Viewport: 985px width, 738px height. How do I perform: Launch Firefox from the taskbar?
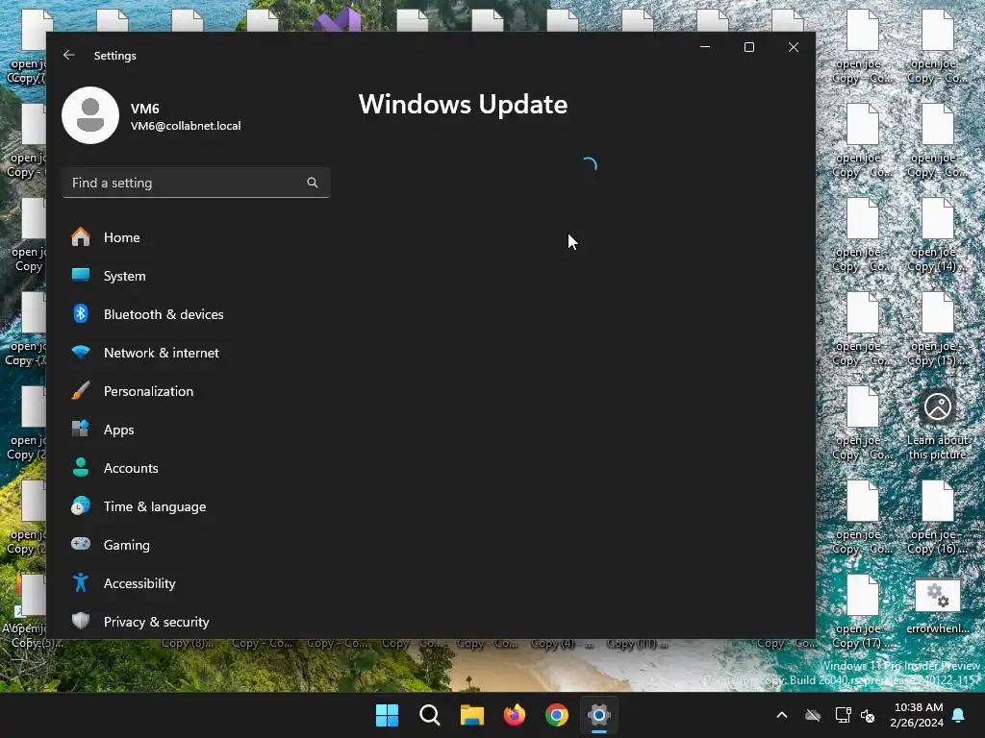point(515,715)
